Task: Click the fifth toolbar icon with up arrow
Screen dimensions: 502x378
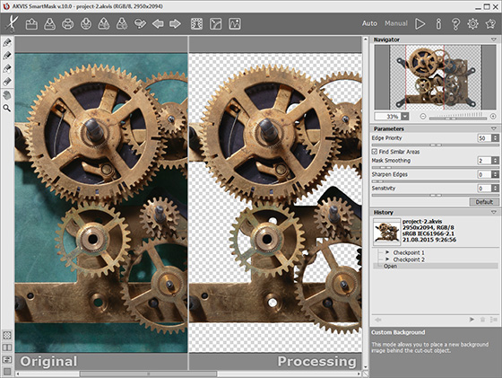Action: click(x=104, y=23)
